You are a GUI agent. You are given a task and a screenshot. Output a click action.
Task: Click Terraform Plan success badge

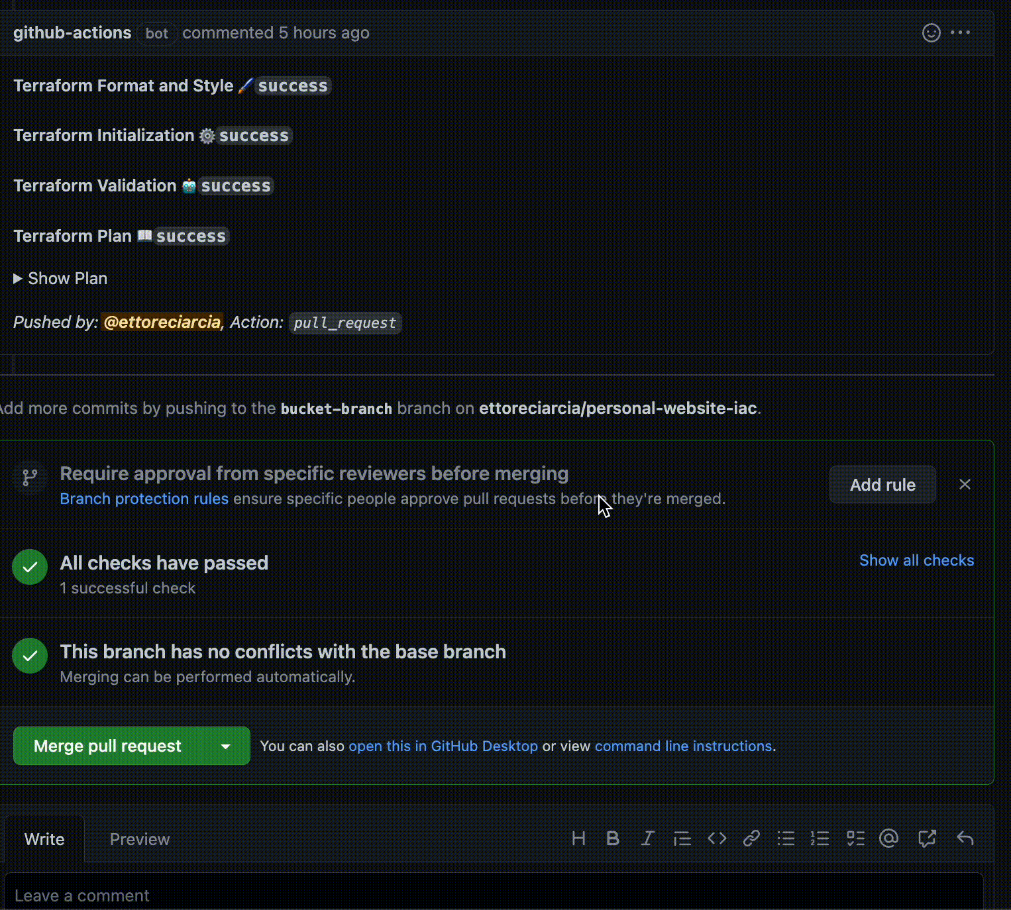pos(191,236)
